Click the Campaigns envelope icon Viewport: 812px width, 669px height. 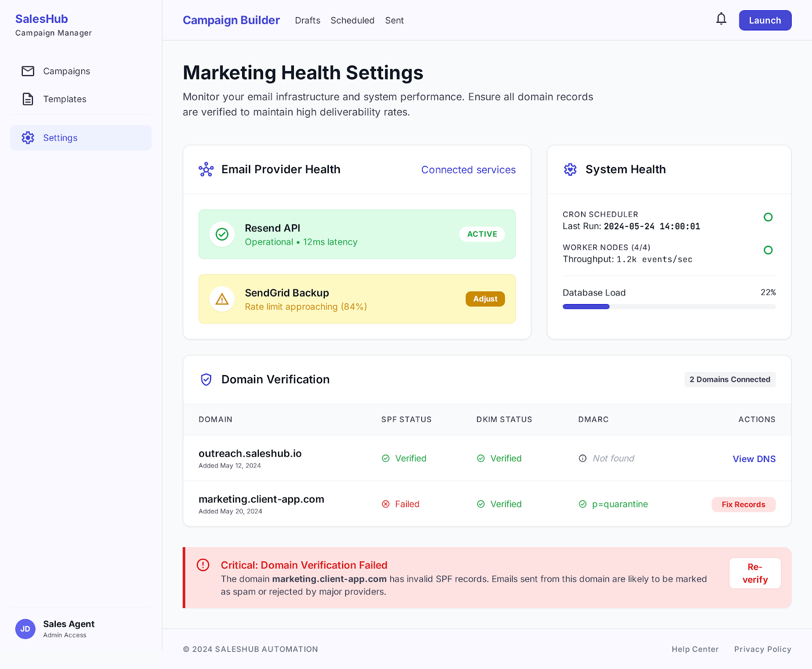[28, 71]
